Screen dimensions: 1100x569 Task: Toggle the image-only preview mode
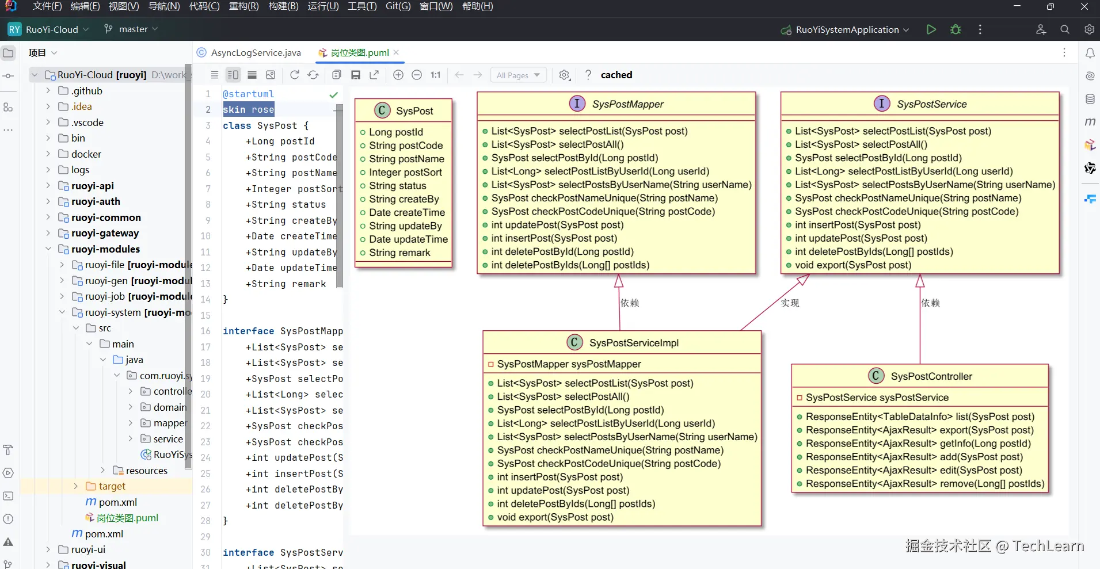point(271,75)
